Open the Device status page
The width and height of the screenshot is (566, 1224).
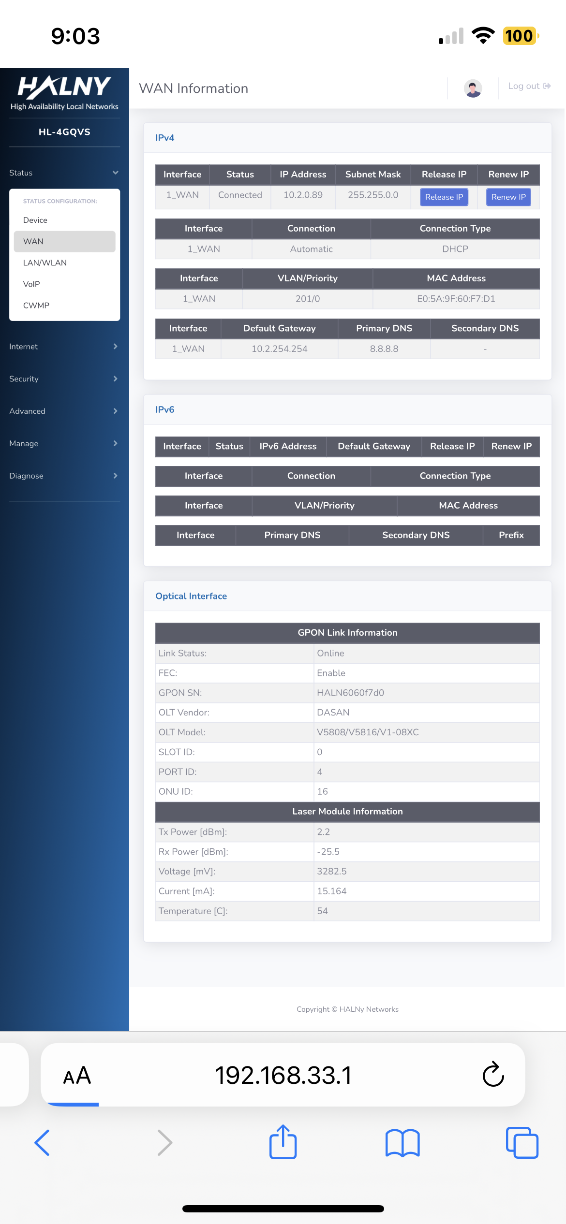35,220
